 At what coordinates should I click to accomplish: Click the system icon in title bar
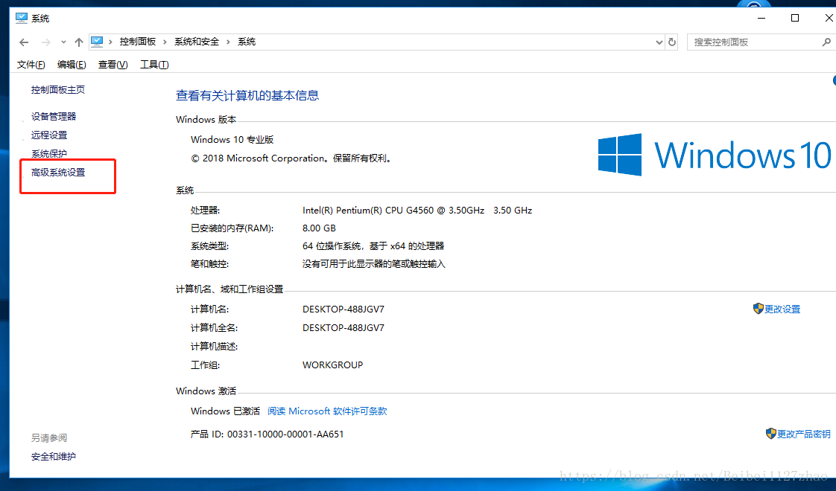[x=22, y=18]
